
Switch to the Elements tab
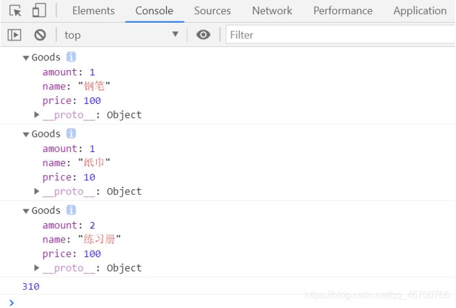tap(93, 11)
